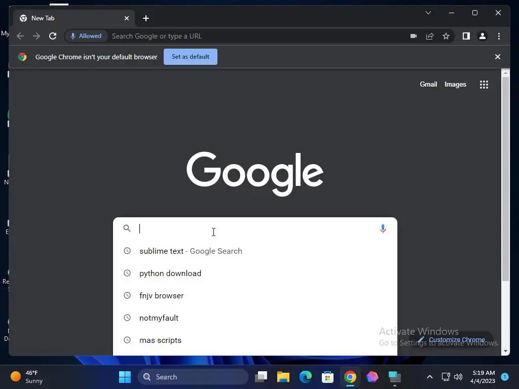The height and width of the screenshot is (389, 519).
Task: Click Set as default button
Action: click(191, 57)
